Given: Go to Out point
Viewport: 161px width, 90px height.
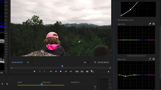Looking at the screenshot, I should 71,71.
